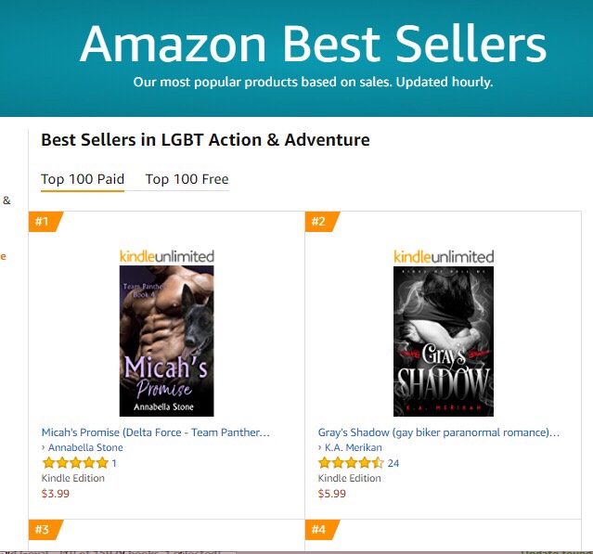Click the star rating for Gray's Shadow

(x=351, y=462)
